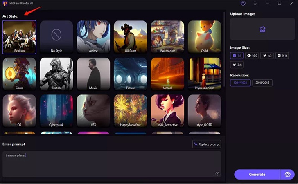
Task: Pick the HappyNewYear art style
Action: 130,111
